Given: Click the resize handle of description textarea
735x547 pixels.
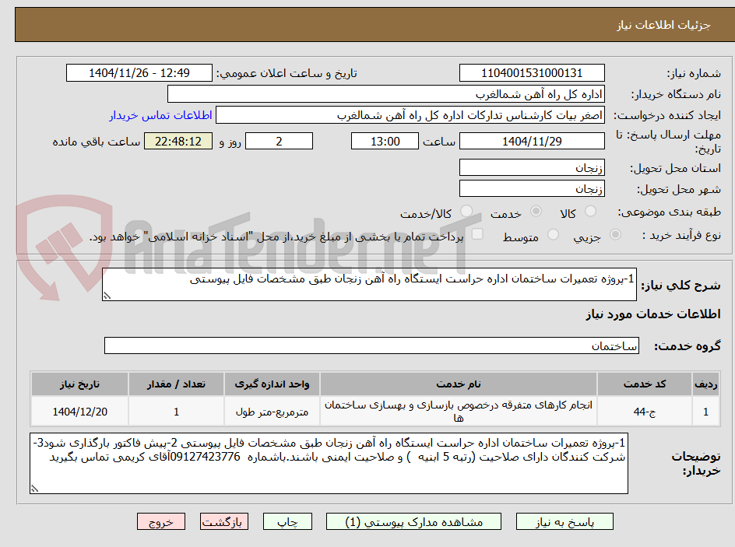Looking at the screenshot, I should 107,296.
